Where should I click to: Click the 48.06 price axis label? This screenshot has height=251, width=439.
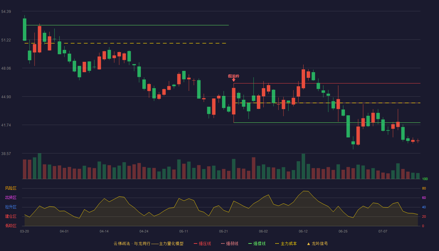coord(6,68)
